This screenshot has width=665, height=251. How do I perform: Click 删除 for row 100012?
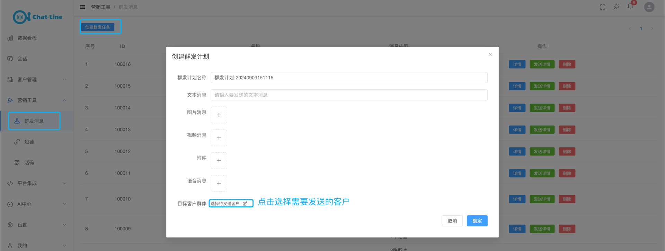567,152
